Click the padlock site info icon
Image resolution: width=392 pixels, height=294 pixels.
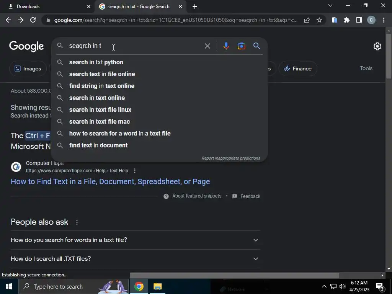click(x=48, y=20)
